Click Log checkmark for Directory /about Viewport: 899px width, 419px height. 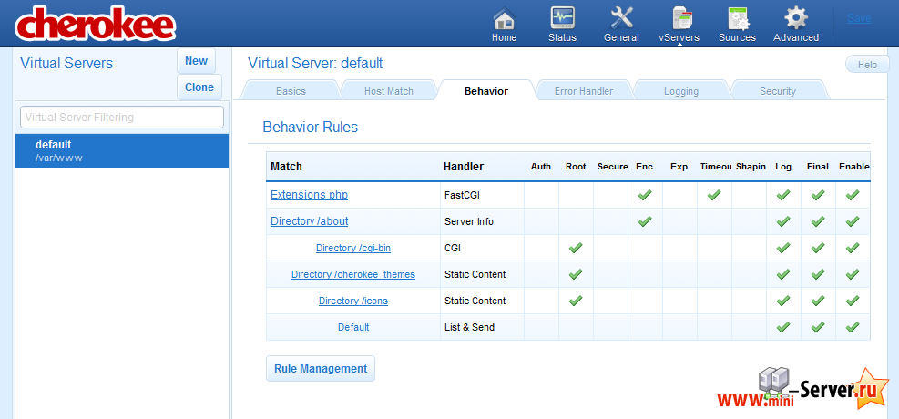click(783, 221)
